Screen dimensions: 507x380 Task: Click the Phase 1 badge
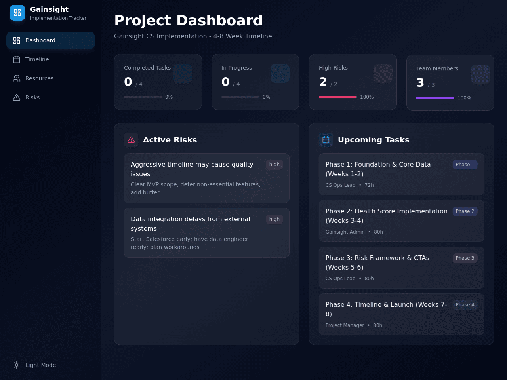coord(465,165)
